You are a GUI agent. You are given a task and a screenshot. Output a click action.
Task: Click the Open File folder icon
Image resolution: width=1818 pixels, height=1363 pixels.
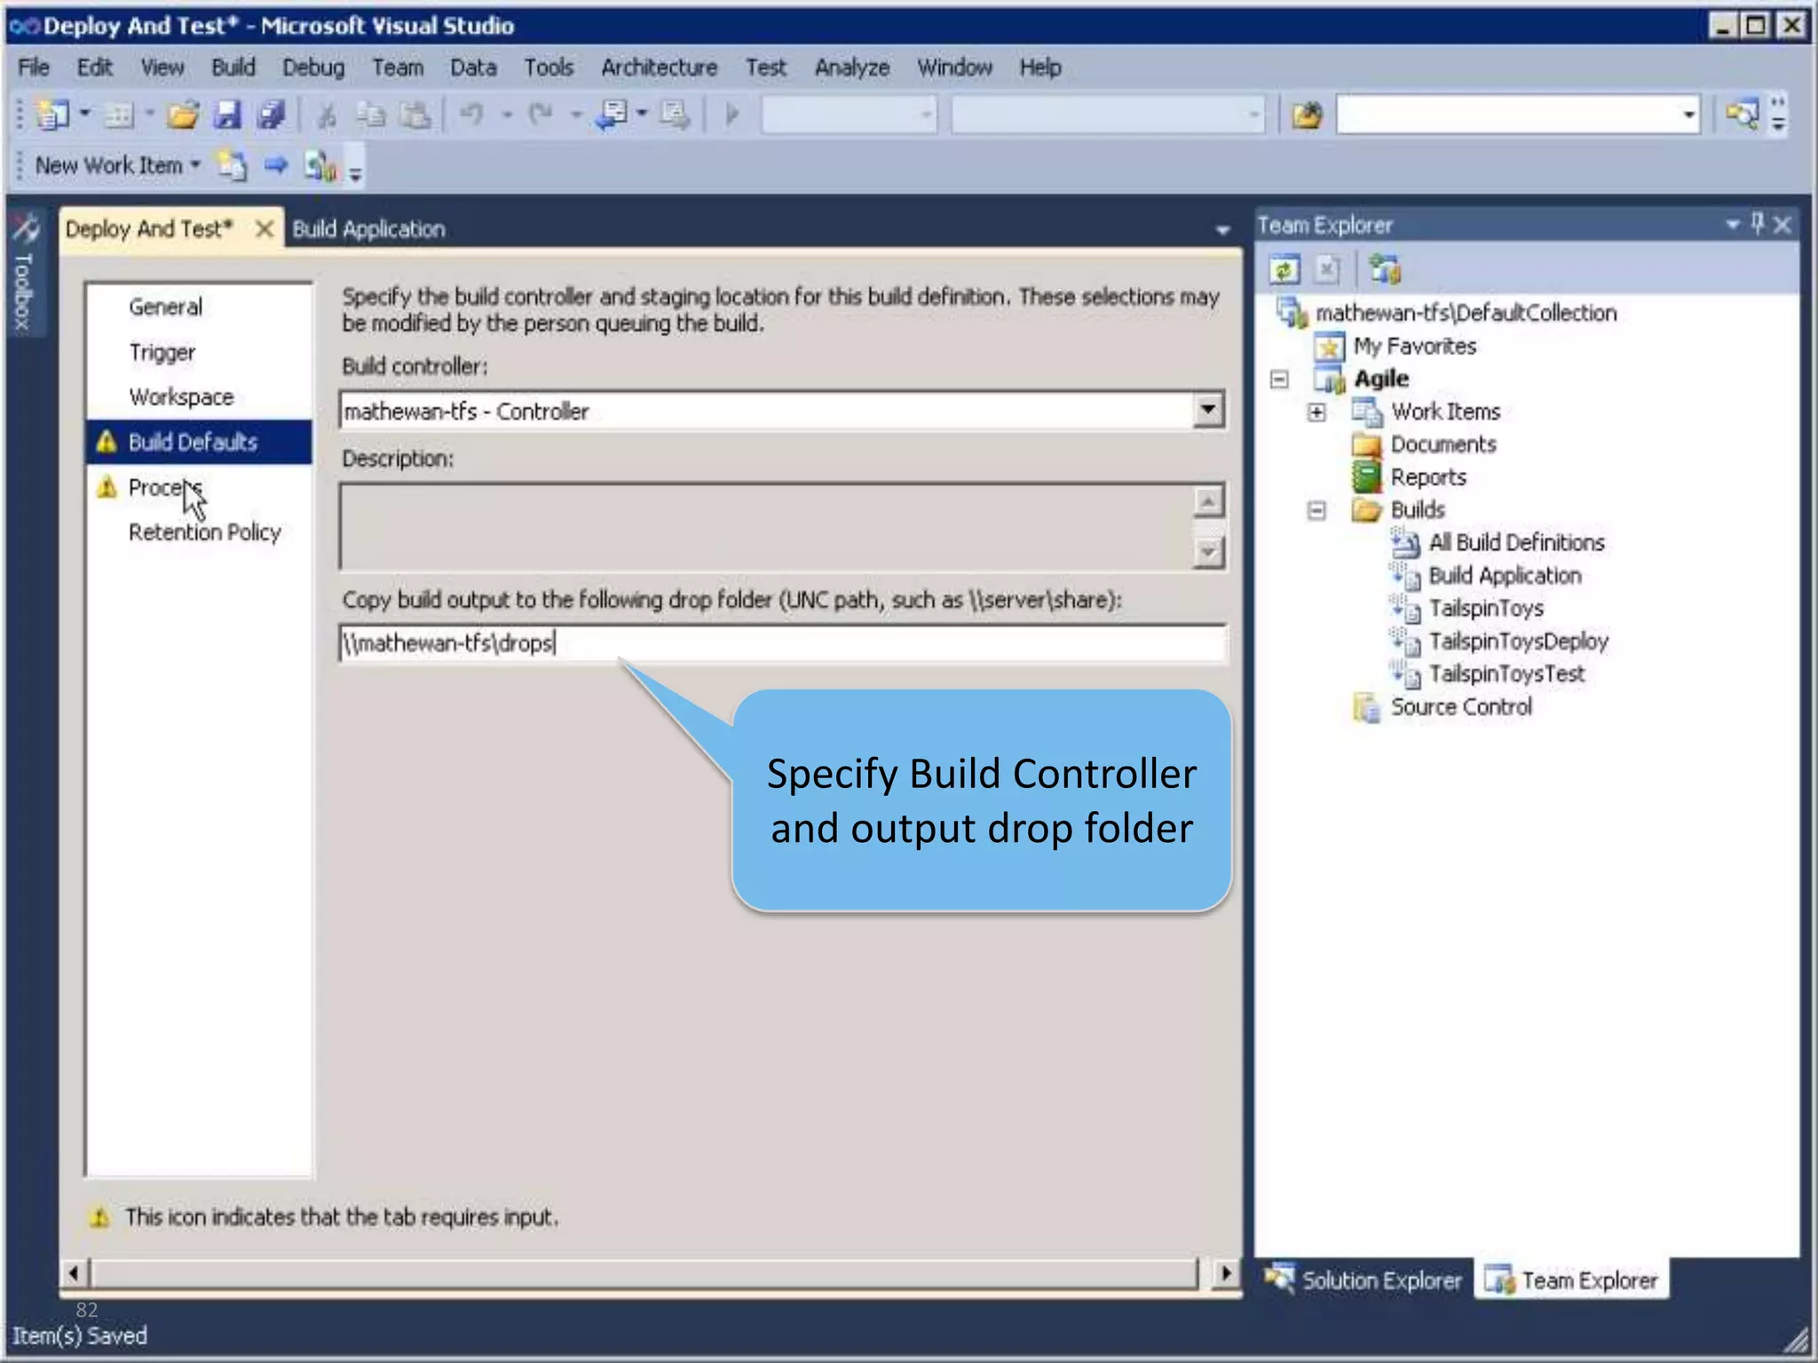183,114
